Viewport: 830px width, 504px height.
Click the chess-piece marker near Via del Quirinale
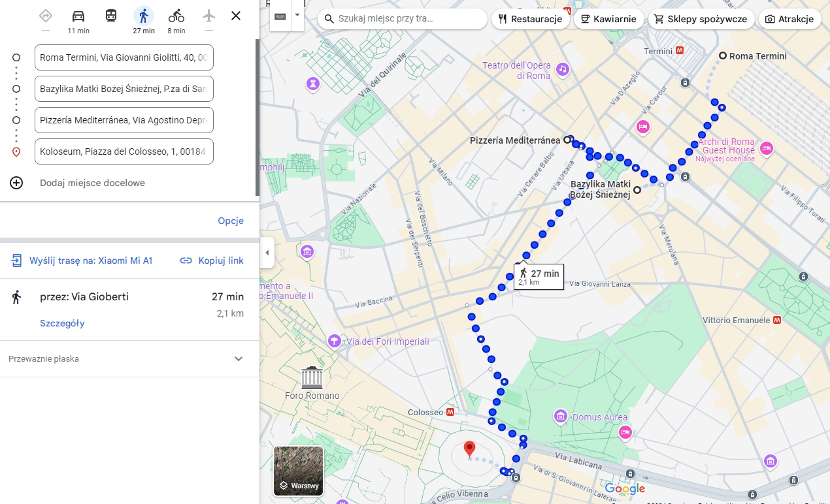314,83
